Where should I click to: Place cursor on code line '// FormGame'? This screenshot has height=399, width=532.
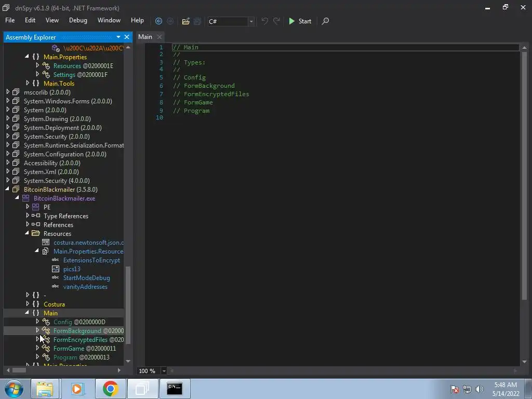pos(193,102)
